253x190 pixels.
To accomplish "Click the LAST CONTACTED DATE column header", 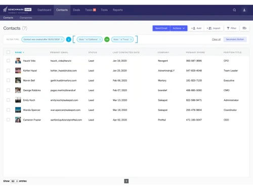I will click(126, 52).
